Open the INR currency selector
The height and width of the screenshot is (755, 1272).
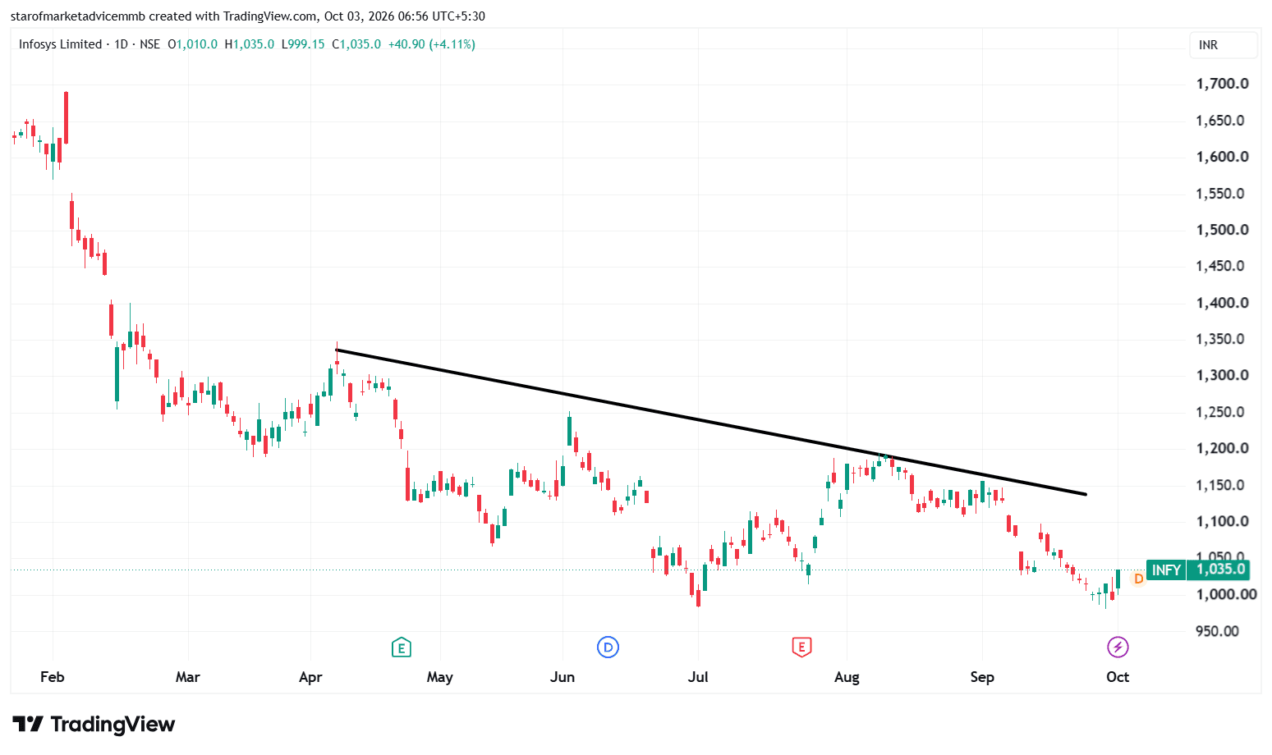point(1223,45)
